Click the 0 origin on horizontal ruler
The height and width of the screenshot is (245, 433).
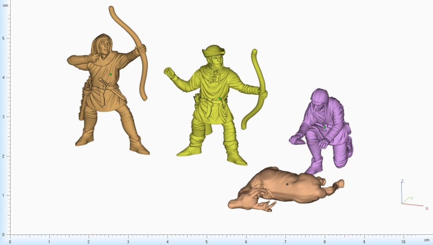10,242
